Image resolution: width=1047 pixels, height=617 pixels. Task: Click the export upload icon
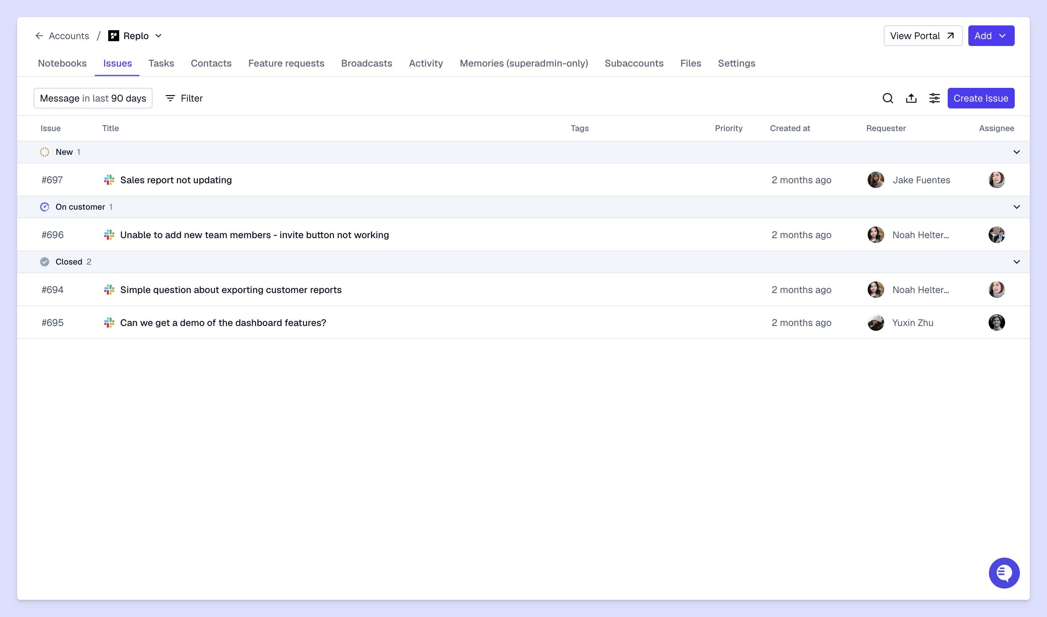[x=911, y=98]
